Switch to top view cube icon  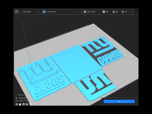23,104
